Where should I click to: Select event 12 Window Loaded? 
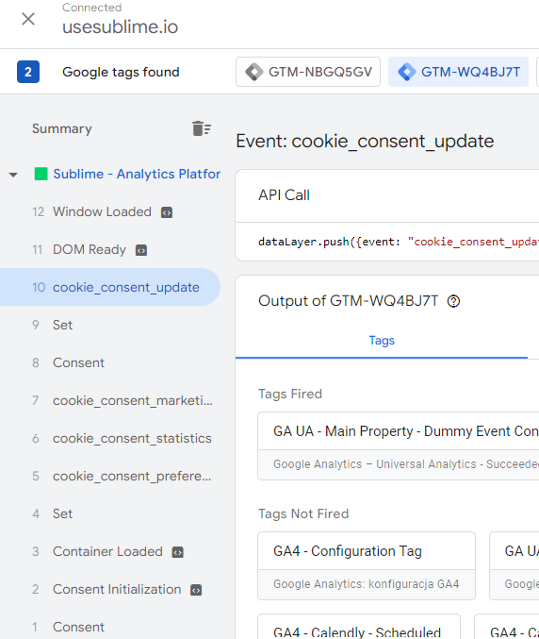(x=110, y=212)
